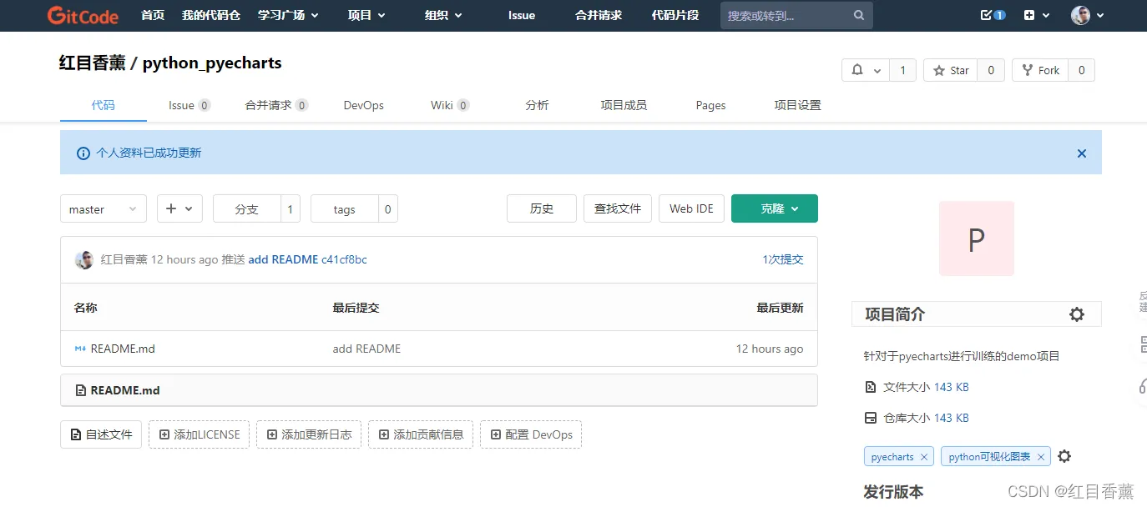Screen dimensions: 1147x507
Task: Click the 'add README' last commit cell
Action: coord(366,349)
